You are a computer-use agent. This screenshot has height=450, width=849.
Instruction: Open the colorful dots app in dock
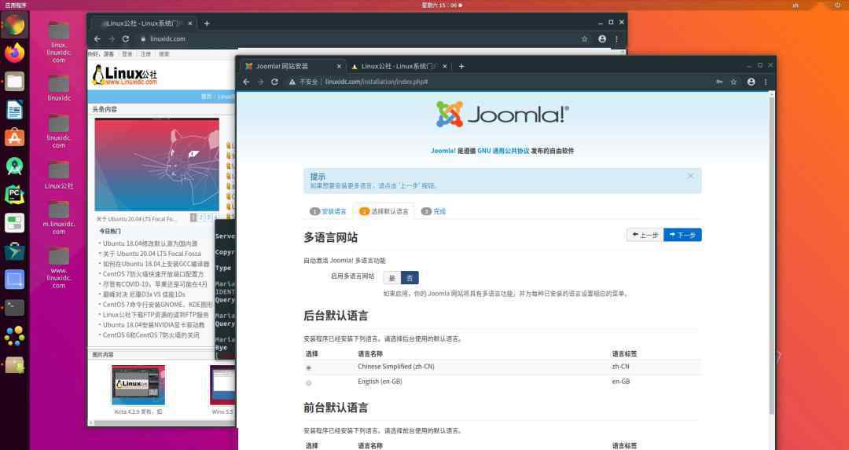click(x=15, y=336)
